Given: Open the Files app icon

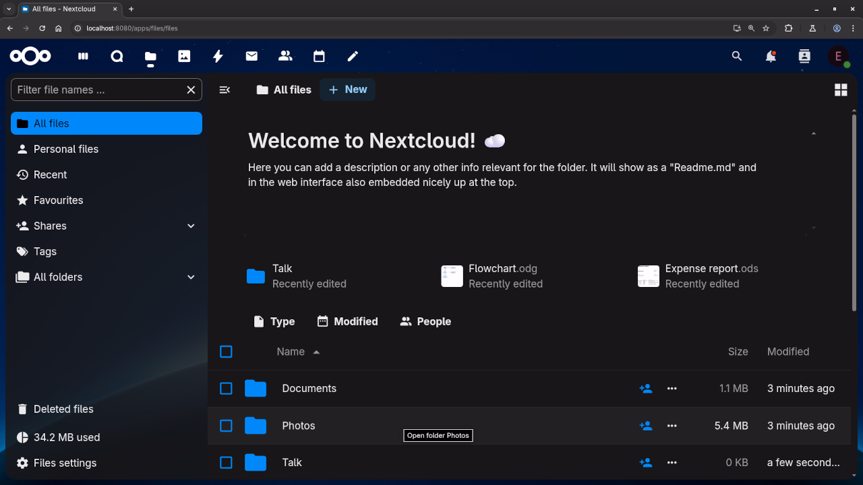Looking at the screenshot, I should (150, 57).
